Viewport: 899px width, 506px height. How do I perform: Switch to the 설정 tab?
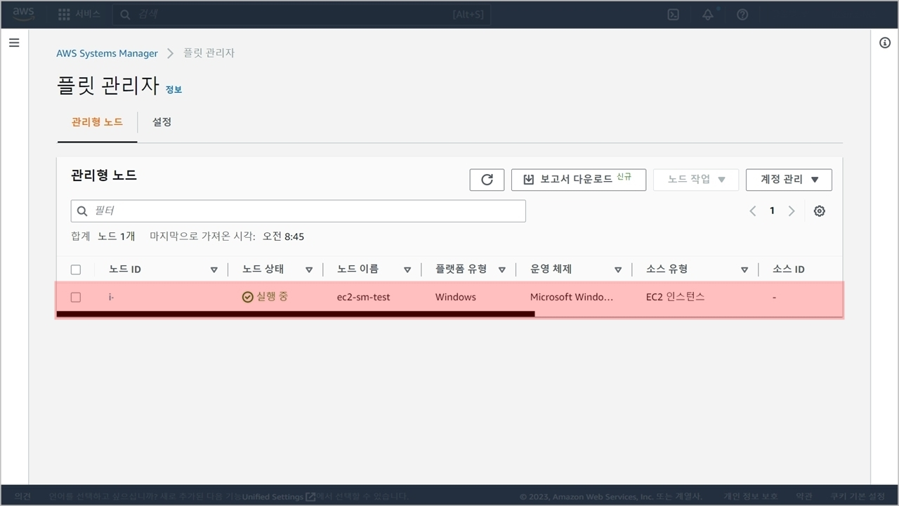click(x=162, y=122)
